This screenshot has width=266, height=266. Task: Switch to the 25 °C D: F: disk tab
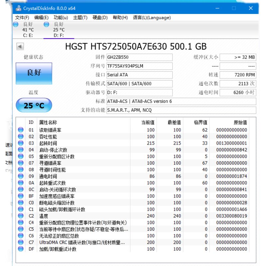59,30
